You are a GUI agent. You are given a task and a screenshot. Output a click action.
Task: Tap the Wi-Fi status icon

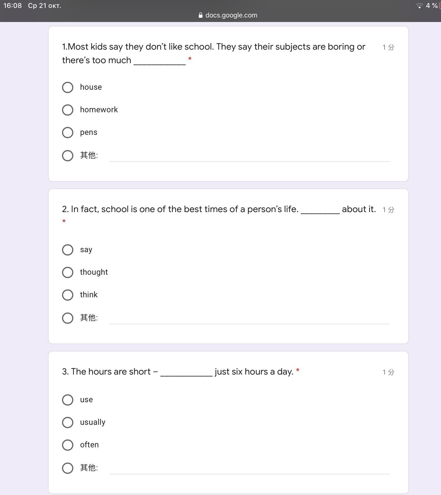click(x=419, y=6)
